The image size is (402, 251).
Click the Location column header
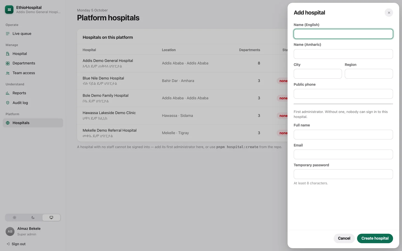point(169,50)
